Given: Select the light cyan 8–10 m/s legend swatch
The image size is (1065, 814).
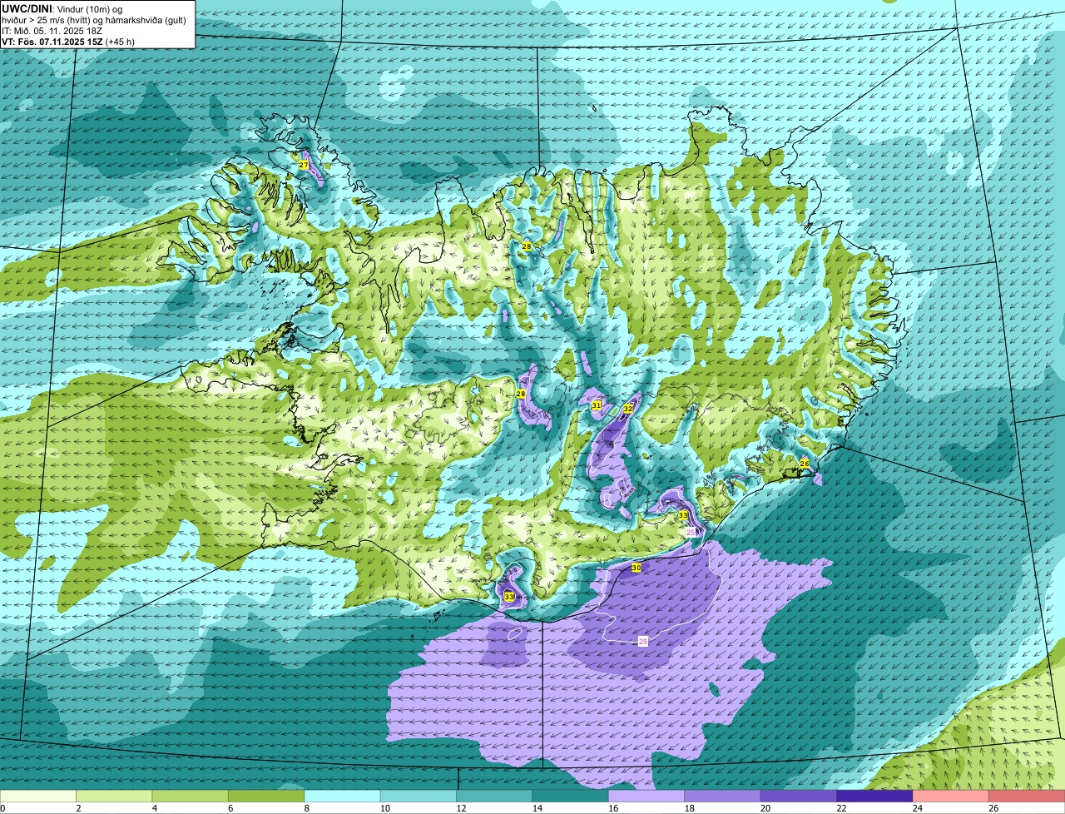Looking at the screenshot, I should 342,797.
